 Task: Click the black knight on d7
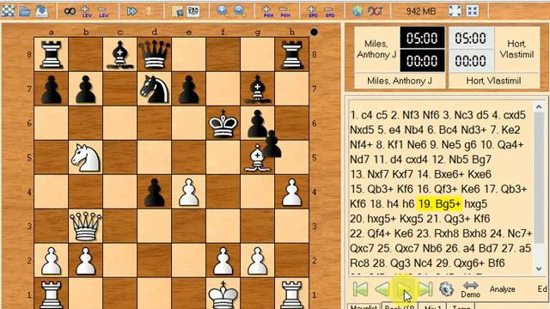155,89
